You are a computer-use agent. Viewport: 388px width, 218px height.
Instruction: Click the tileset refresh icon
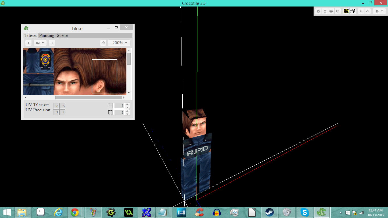(x=103, y=43)
